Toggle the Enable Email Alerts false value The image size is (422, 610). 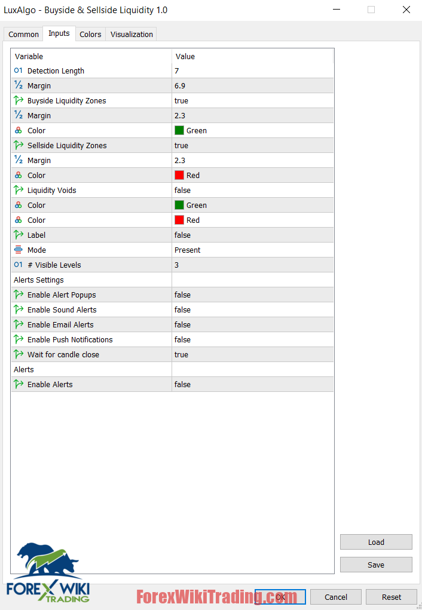[x=253, y=324]
